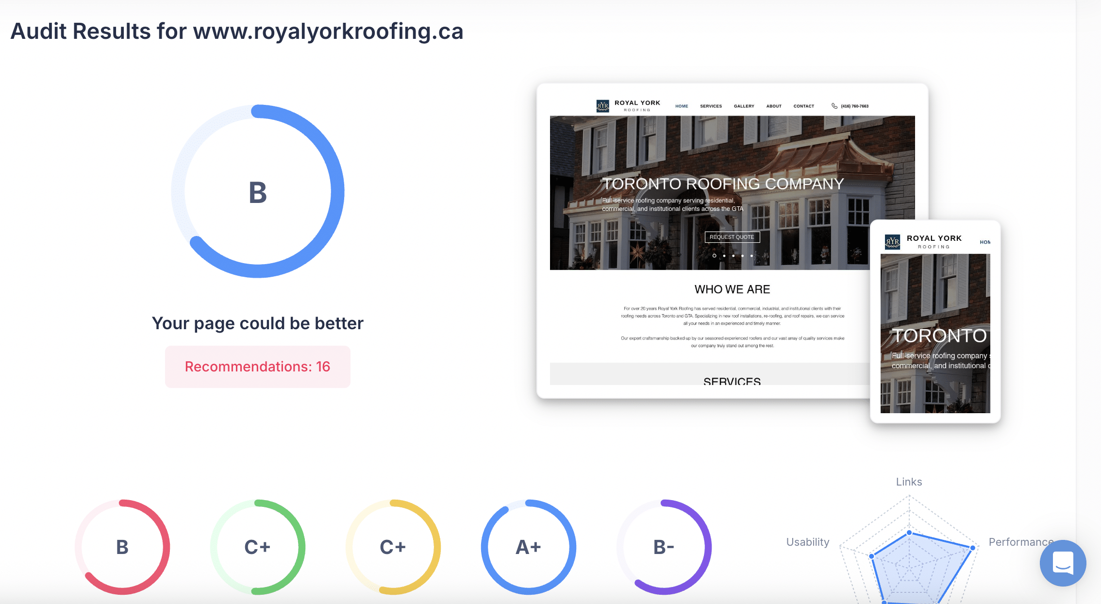Click the Links label on radar chart
Viewport: 1101px width, 604px height.
(909, 482)
